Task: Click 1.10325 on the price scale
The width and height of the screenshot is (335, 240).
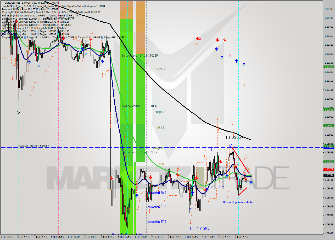Action: [x=329, y=45]
